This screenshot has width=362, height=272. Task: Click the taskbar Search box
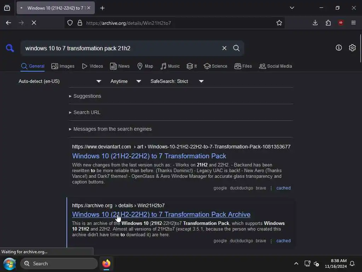(59, 263)
